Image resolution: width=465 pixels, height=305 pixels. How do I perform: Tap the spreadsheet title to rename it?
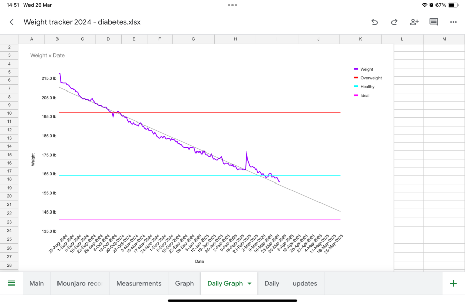[x=82, y=22]
